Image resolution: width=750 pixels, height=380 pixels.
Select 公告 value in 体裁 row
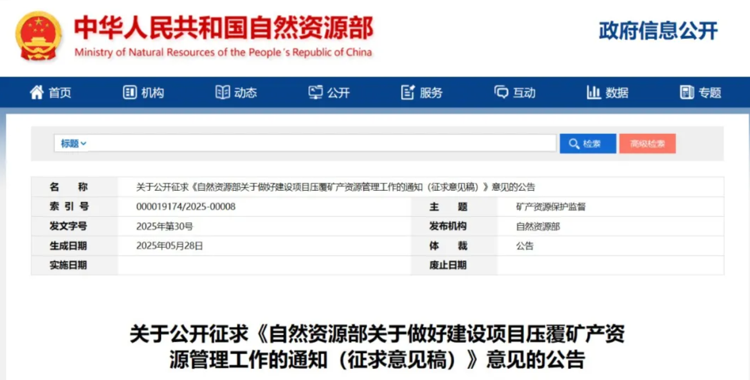coord(525,245)
